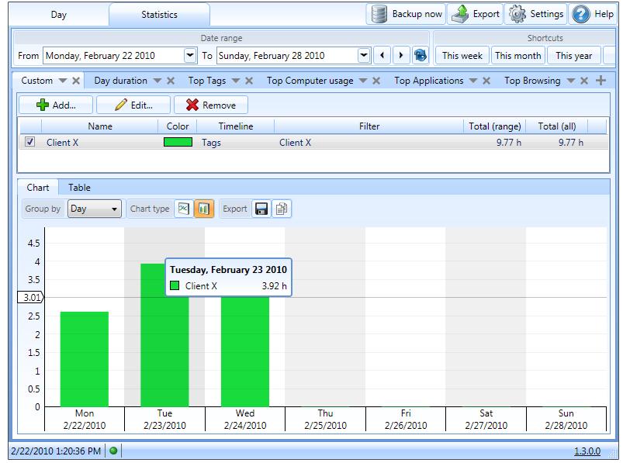The width and height of the screenshot is (623, 463).
Task: Sort by the Total (range) column header
Action: (495, 126)
